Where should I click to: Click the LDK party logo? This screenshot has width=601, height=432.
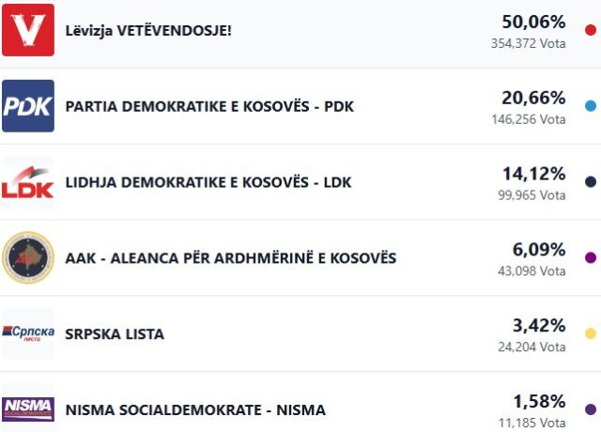coord(28,182)
